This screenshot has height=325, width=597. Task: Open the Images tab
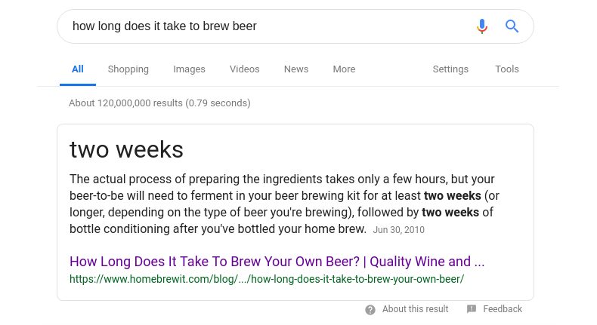(x=189, y=69)
